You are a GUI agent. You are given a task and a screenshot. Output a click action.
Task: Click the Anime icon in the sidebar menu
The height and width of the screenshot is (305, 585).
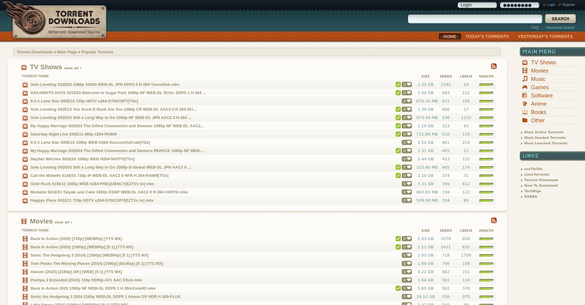(525, 104)
